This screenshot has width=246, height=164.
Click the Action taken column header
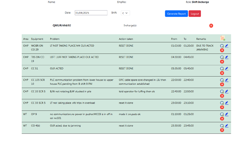point(126,39)
